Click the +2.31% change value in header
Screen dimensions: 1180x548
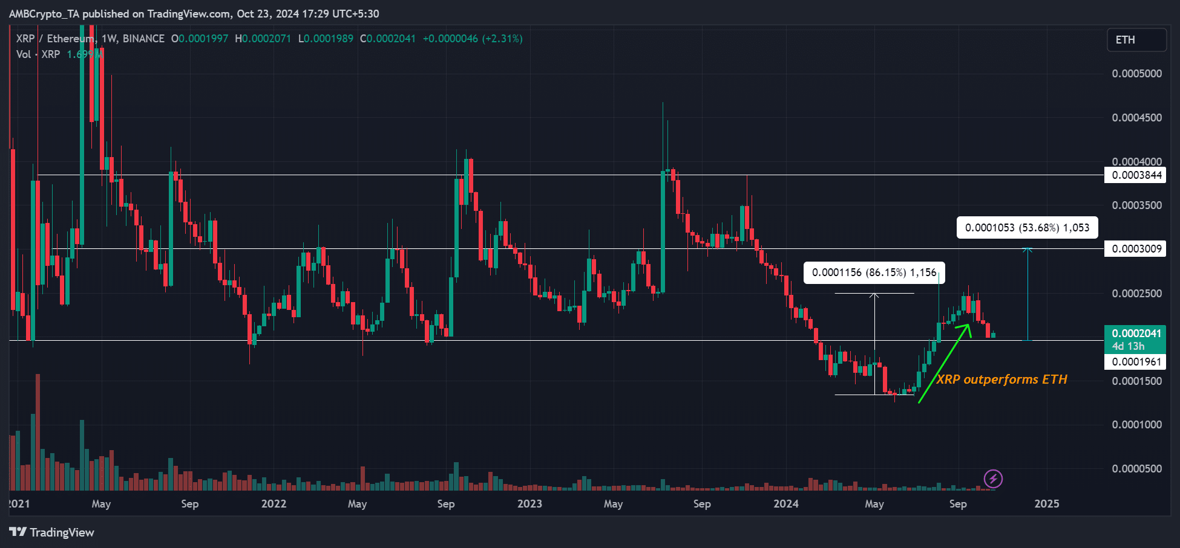[502, 39]
